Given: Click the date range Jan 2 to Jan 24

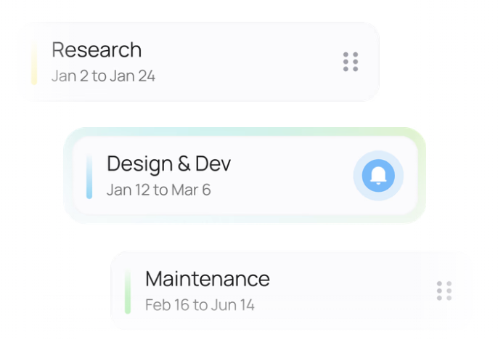Looking at the screenshot, I should click(x=103, y=76).
